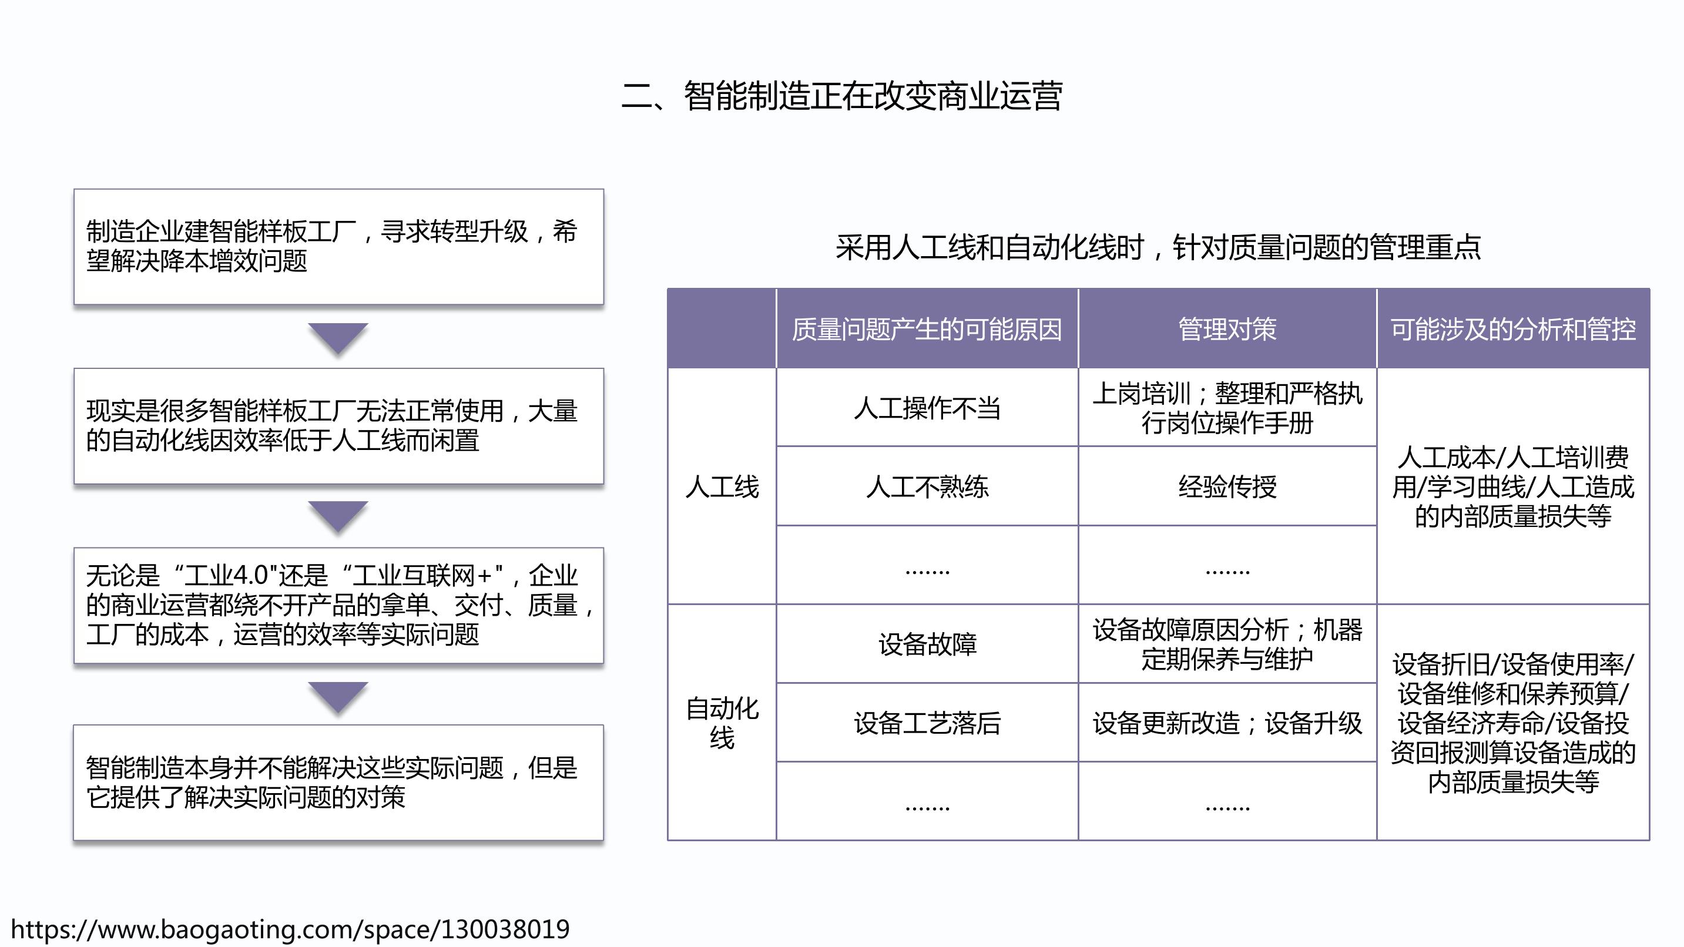Click the box about 制造企业建智能样板工厂
This screenshot has width=1684, height=947.
point(338,246)
